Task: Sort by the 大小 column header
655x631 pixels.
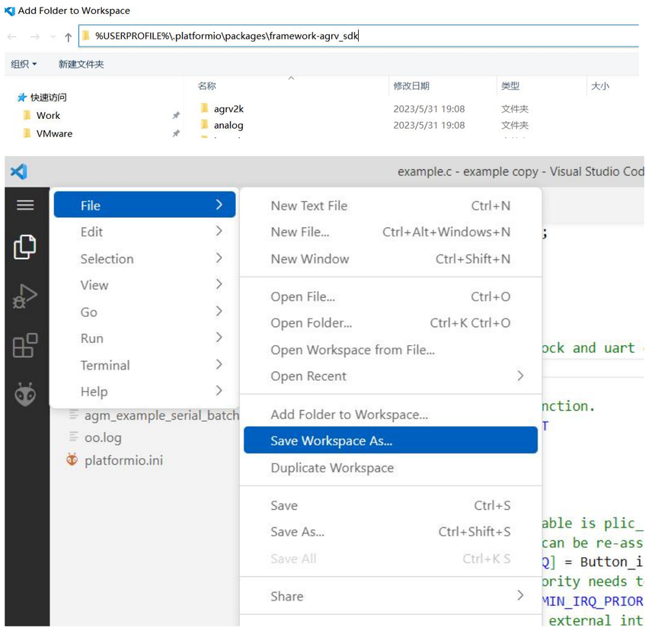Action: pyautogui.click(x=600, y=85)
